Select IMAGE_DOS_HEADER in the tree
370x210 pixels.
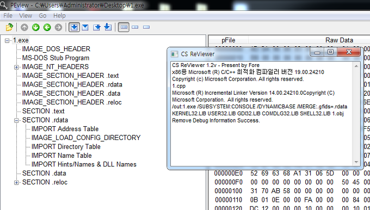[56, 49]
